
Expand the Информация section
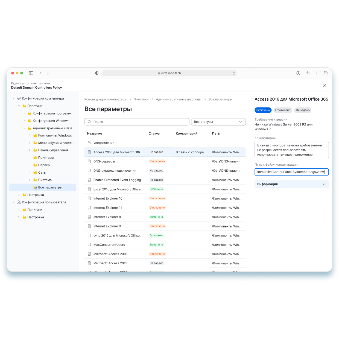[291, 184]
